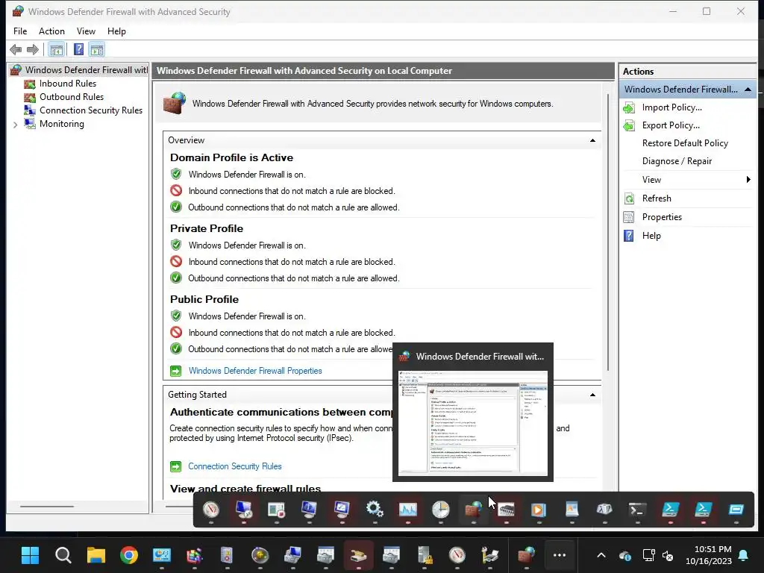Click the gear Services icon in overflow panel
Screen dimensions: 764x573
375,510
